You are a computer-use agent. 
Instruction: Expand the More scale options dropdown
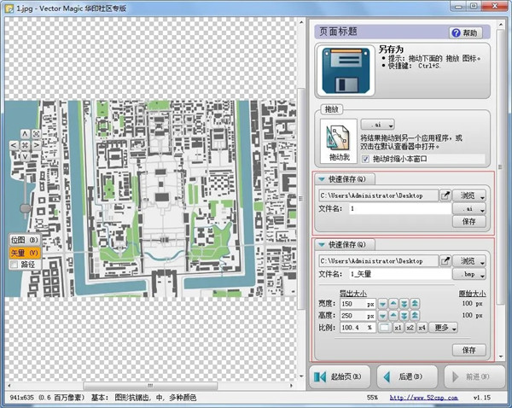(445, 327)
